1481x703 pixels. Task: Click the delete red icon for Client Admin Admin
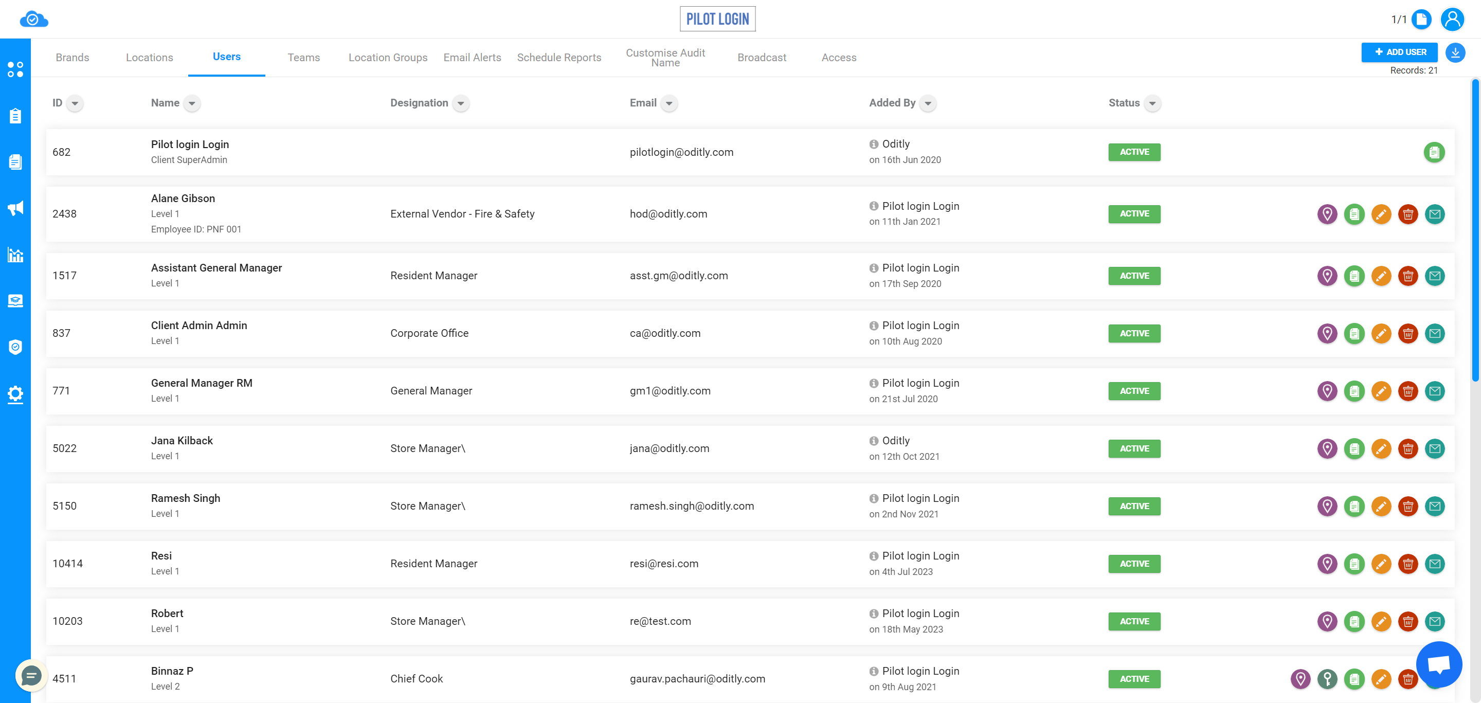(x=1408, y=333)
